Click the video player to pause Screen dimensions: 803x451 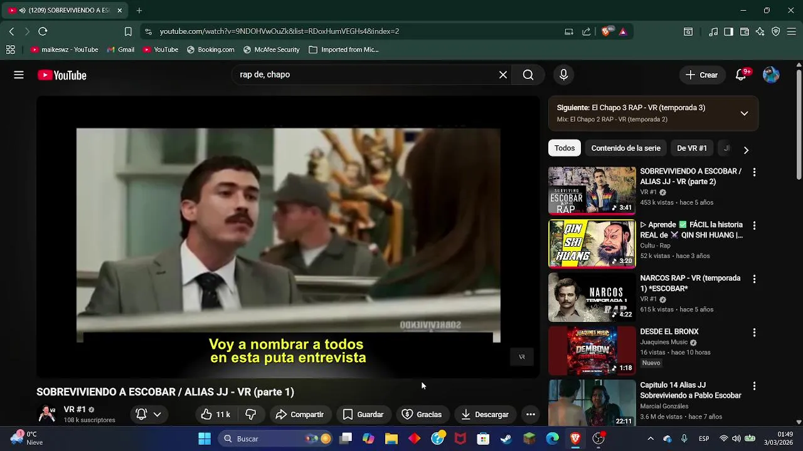click(288, 236)
